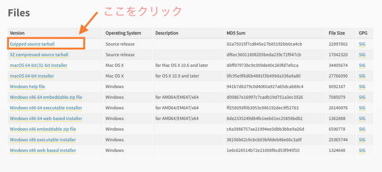
Task: Select the macOS 64-bit installer link
Action: pos(32,76)
